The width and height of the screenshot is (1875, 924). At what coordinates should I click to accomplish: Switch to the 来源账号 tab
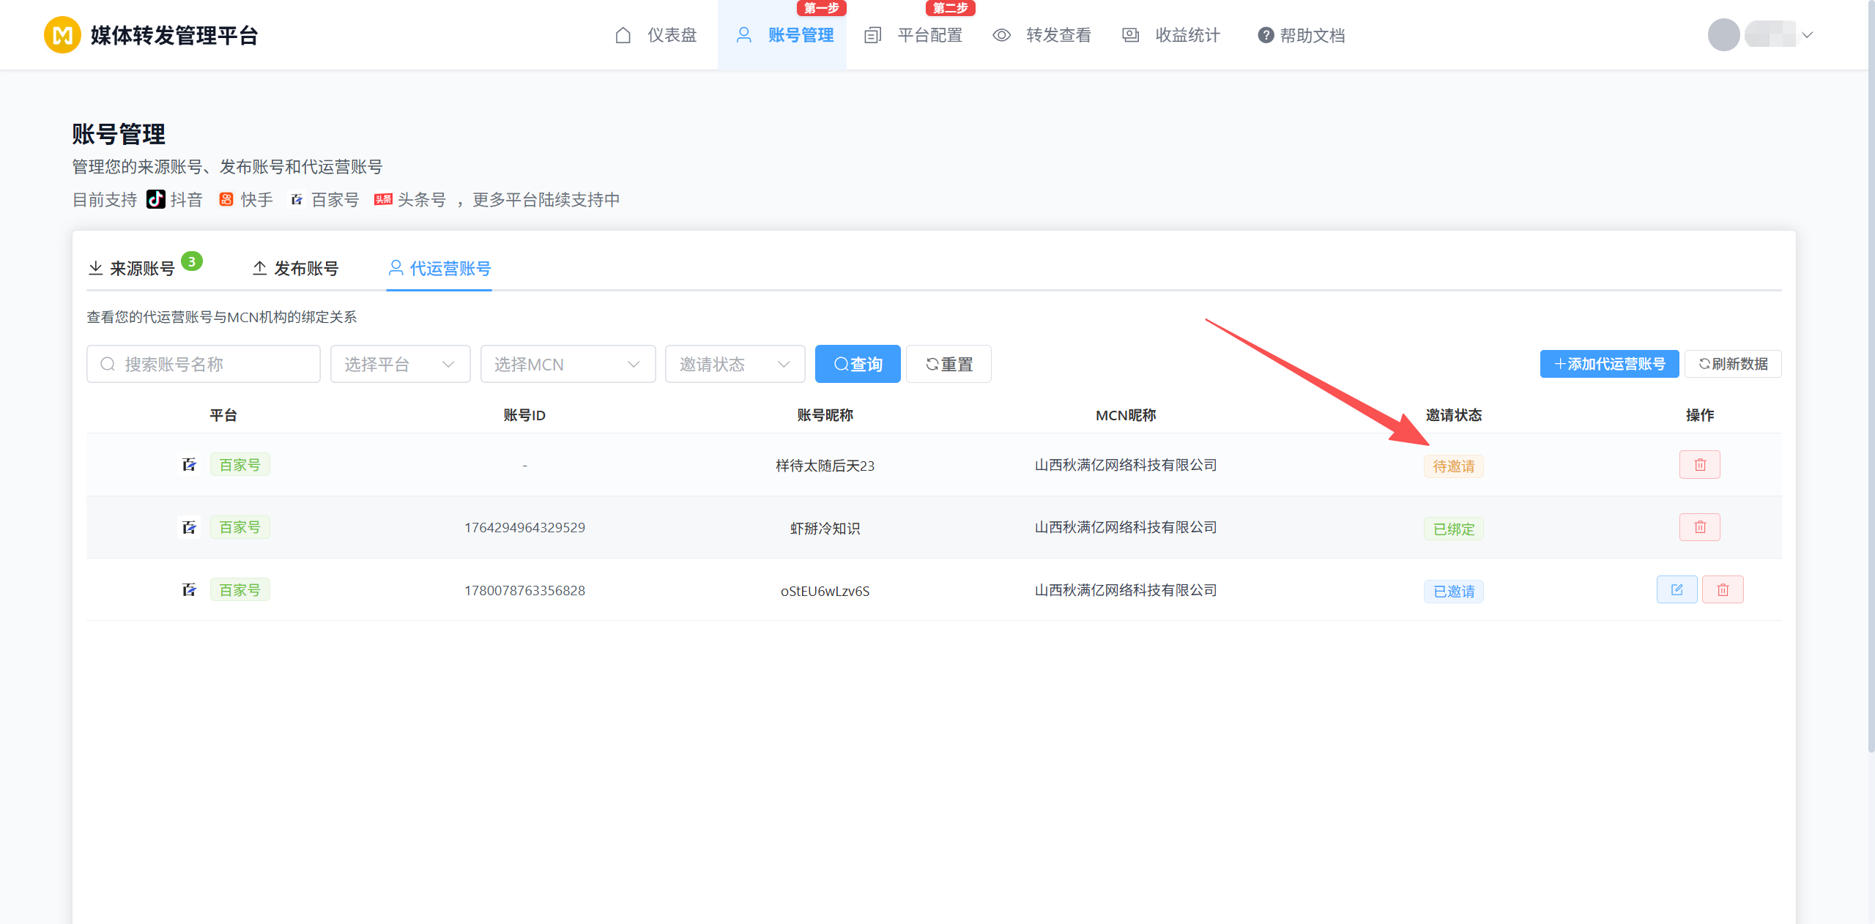pos(142,269)
